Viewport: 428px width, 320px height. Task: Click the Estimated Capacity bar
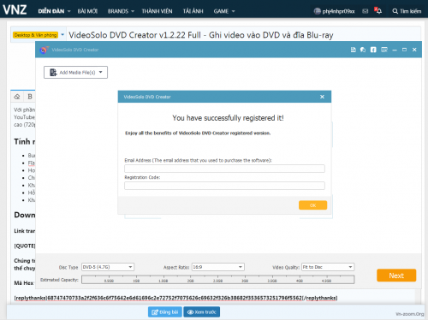click(x=218, y=280)
